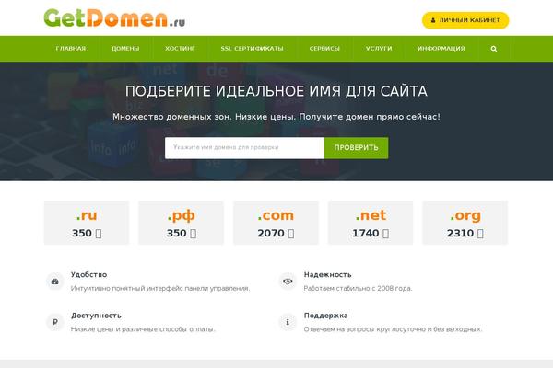Click the Удобство feature icon
The width and height of the screenshot is (553, 368).
[55, 282]
